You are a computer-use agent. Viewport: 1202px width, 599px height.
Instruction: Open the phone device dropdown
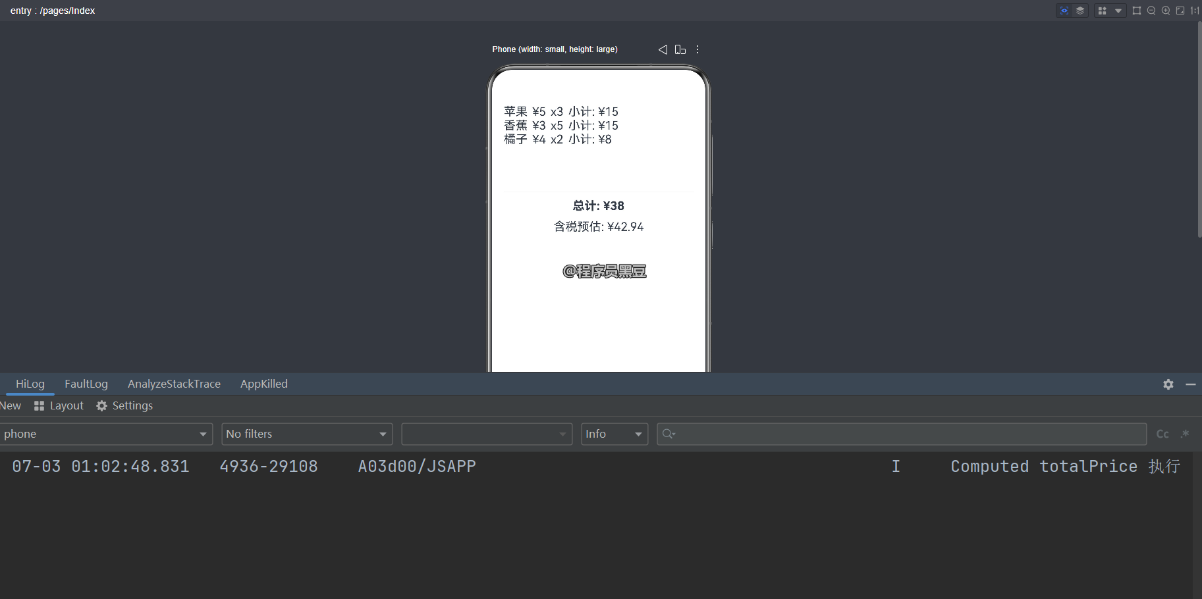pyautogui.click(x=106, y=434)
